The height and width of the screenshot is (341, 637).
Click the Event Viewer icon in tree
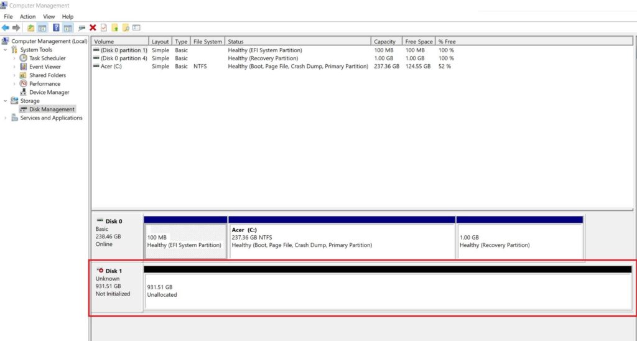(24, 67)
